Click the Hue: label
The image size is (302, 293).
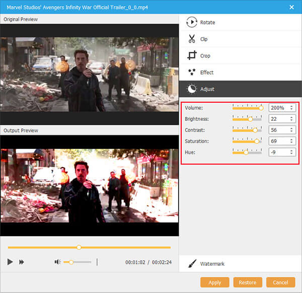point(190,153)
